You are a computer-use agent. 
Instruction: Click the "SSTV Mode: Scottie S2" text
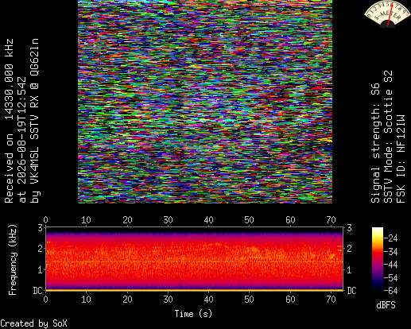(388, 137)
